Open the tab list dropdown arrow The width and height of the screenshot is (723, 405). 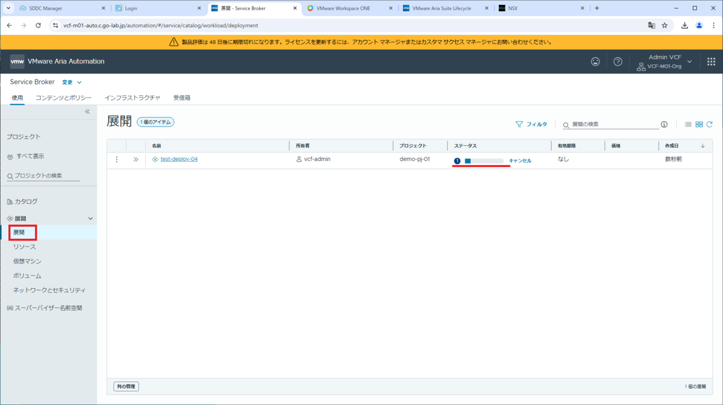tap(8, 8)
